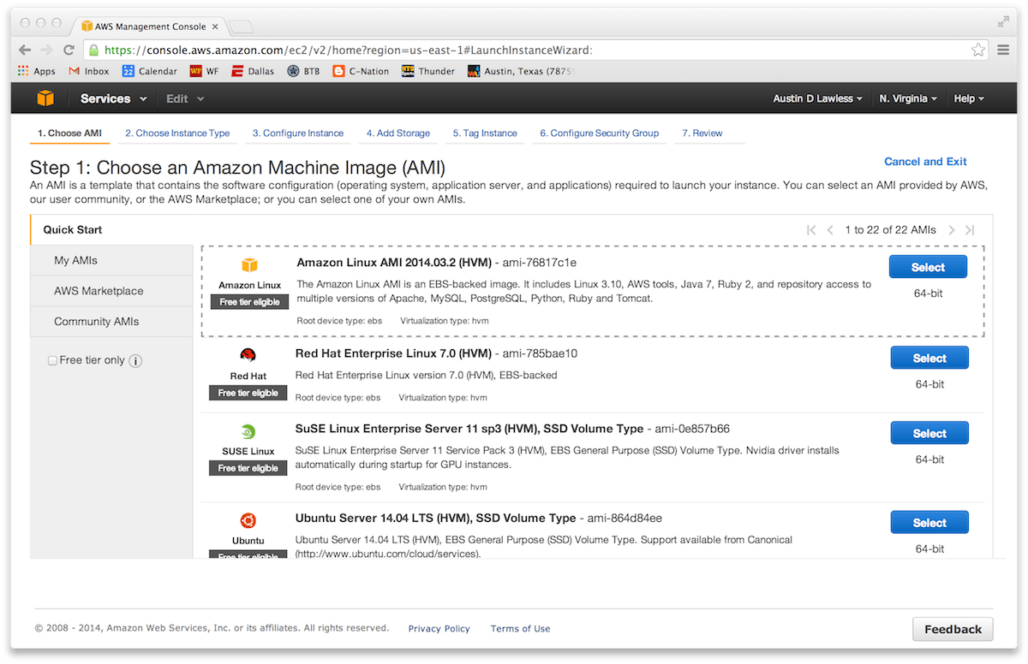This screenshot has width=1028, height=664.
Task: Select the SuSE Linux Enterprise Server AMI
Action: (929, 433)
